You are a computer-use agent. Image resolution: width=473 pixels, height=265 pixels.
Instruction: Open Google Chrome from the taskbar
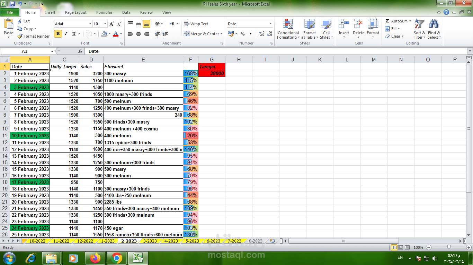click(116, 258)
